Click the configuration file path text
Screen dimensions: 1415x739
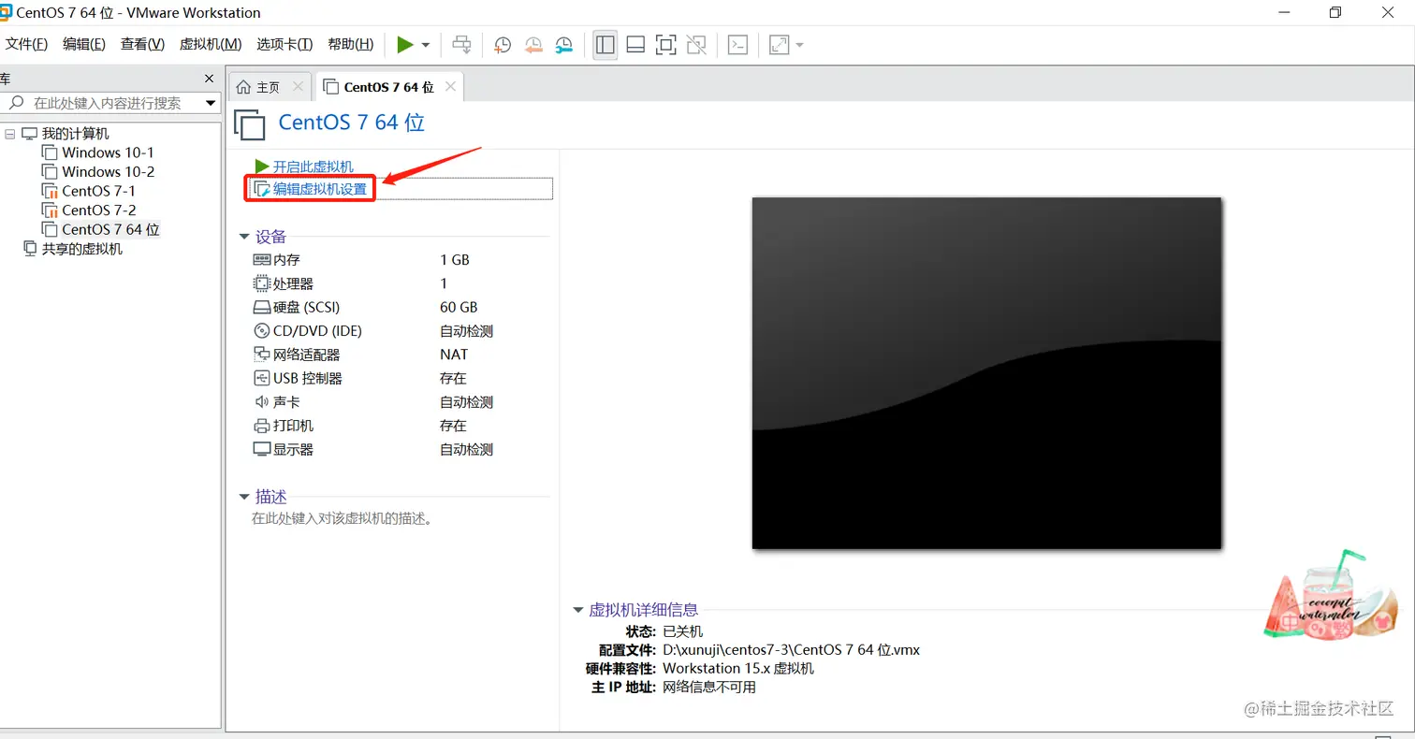click(x=791, y=650)
